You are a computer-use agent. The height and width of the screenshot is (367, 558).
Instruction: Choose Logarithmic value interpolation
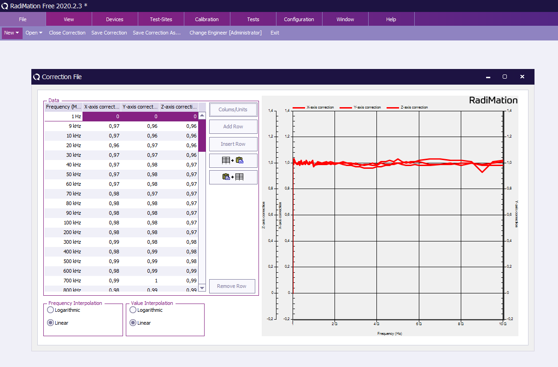133,310
